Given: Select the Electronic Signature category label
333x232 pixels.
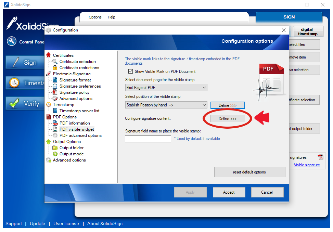Looking at the screenshot, I should [72, 74].
